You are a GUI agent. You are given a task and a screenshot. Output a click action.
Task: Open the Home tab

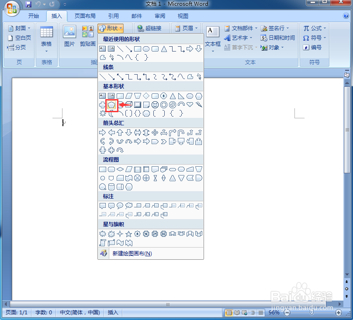34,16
